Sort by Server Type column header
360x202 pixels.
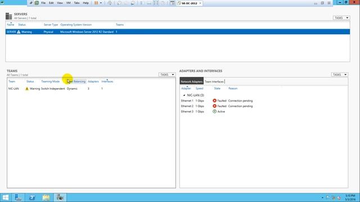(x=51, y=25)
